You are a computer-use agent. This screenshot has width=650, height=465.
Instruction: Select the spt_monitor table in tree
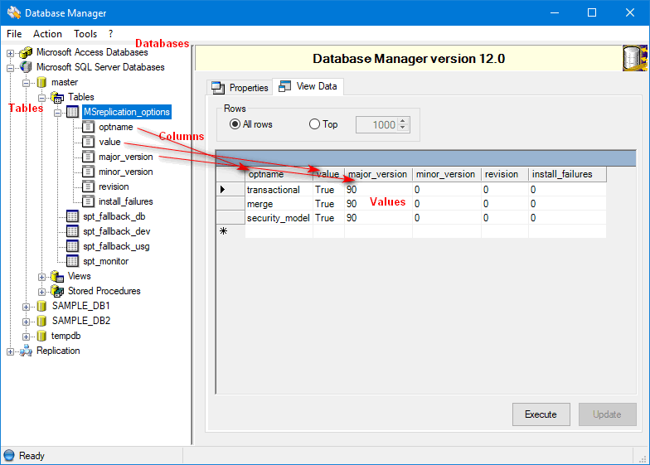[x=105, y=261]
